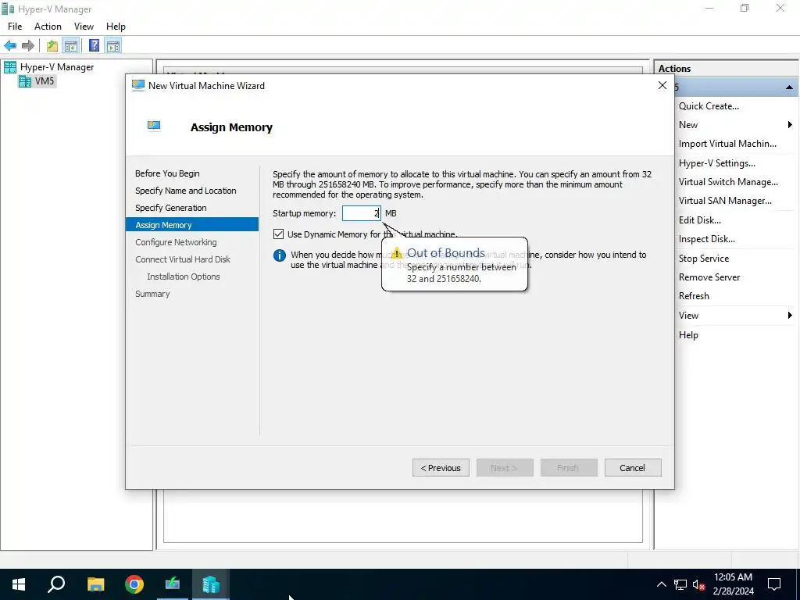Click the blue information icon in wizard
The width and height of the screenshot is (800, 600).
point(280,255)
